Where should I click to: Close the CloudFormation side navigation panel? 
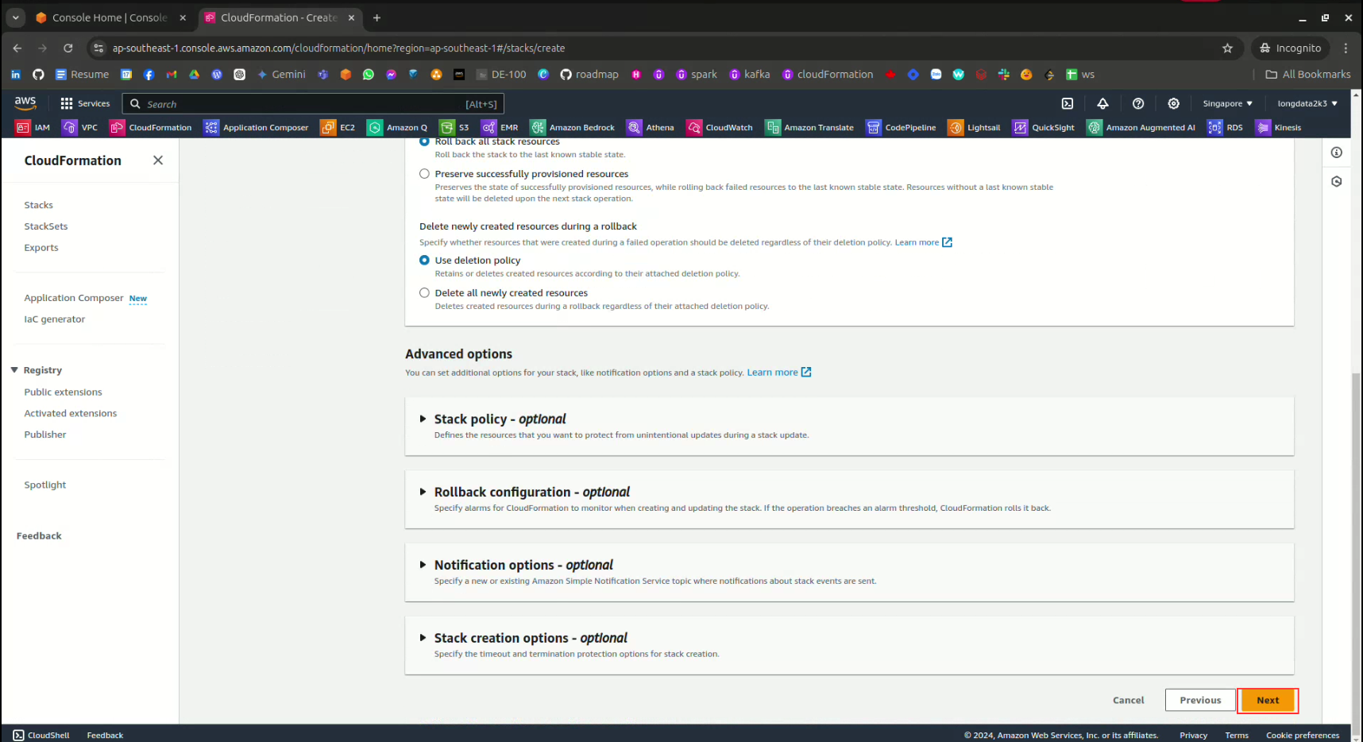tap(158, 160)
